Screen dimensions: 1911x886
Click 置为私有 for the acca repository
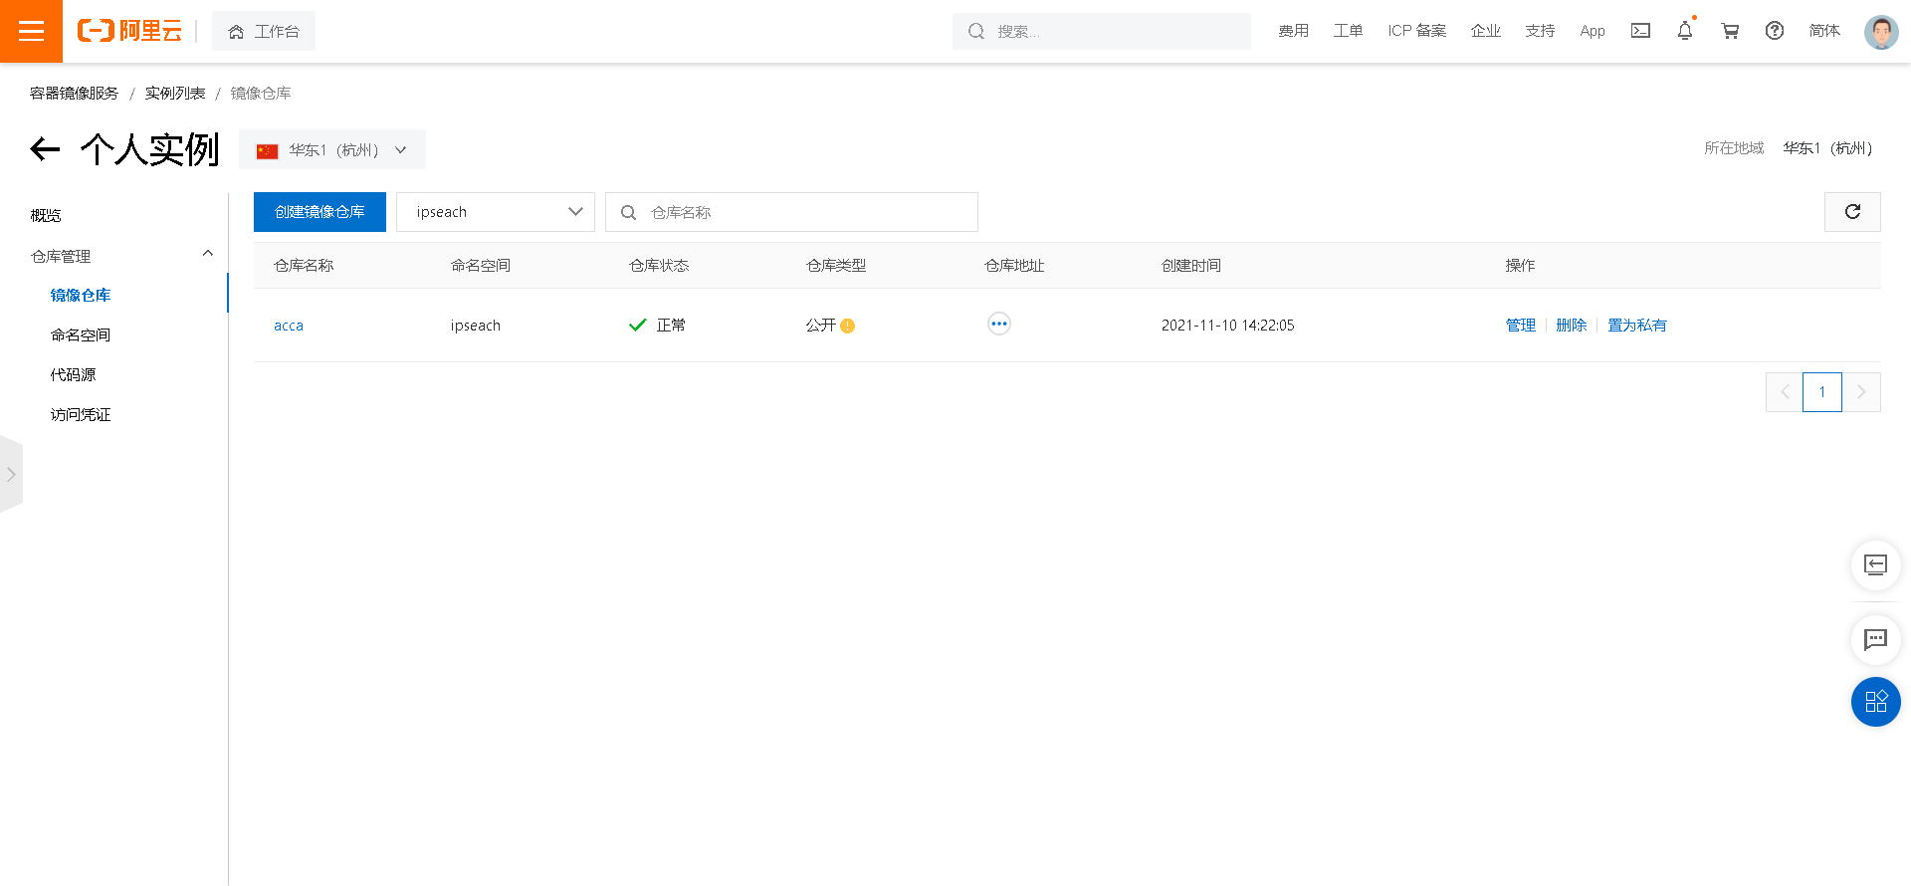[x=1637, y=326]
